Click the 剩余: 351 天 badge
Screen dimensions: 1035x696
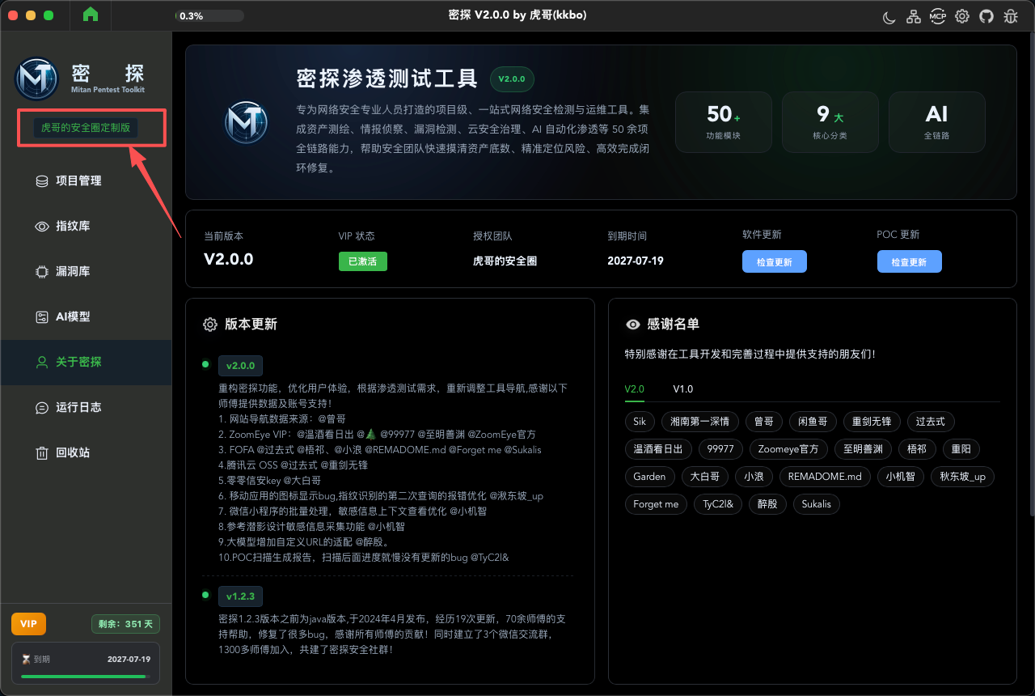126,624
